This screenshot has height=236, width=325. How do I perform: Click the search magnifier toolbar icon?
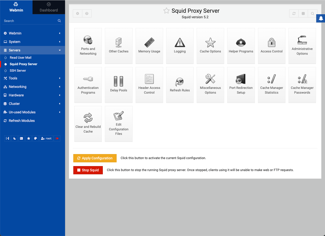point(312,13)
